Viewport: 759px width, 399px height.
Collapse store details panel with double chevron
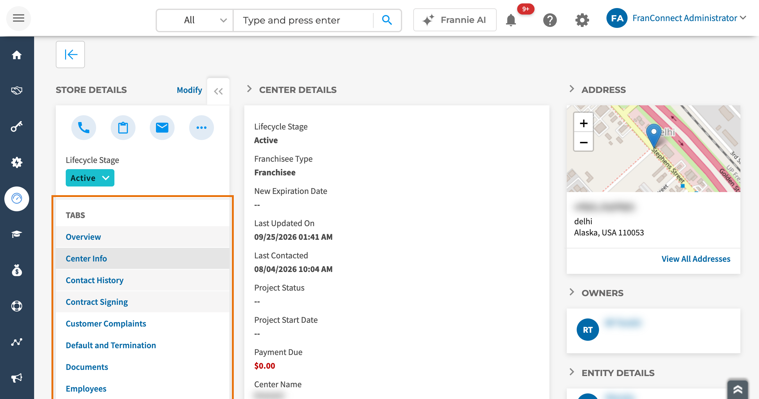(x=218, y=91)
